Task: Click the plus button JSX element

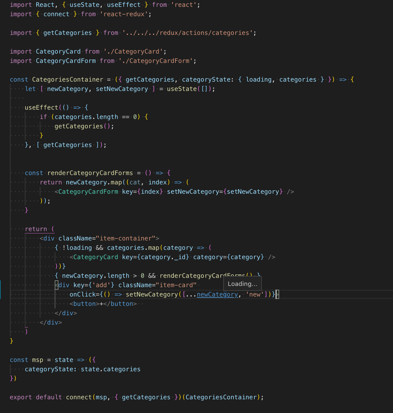Action: click(103, 303)
